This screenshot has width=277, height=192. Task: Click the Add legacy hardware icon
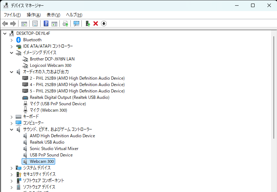point(87,23)
